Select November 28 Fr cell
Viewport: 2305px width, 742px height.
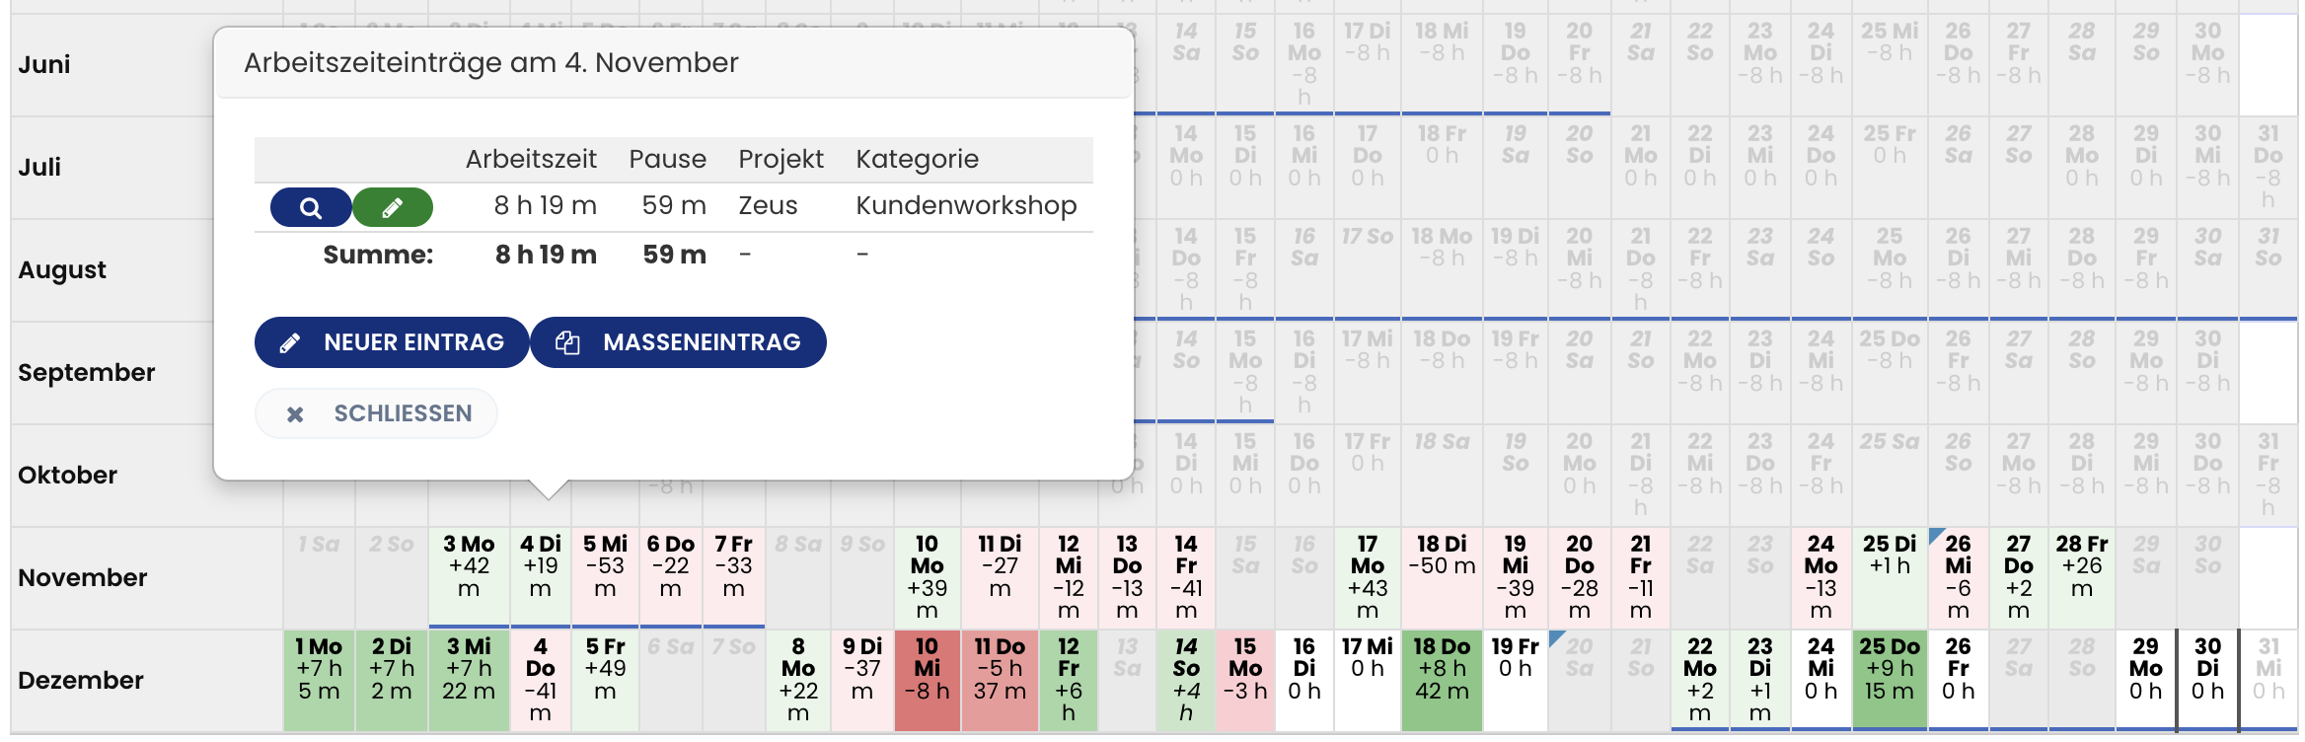click(2081, 577)
